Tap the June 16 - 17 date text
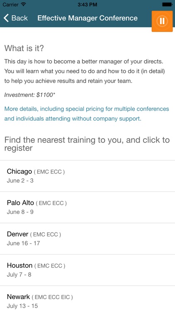175x312 pixels. coord(23,243)
